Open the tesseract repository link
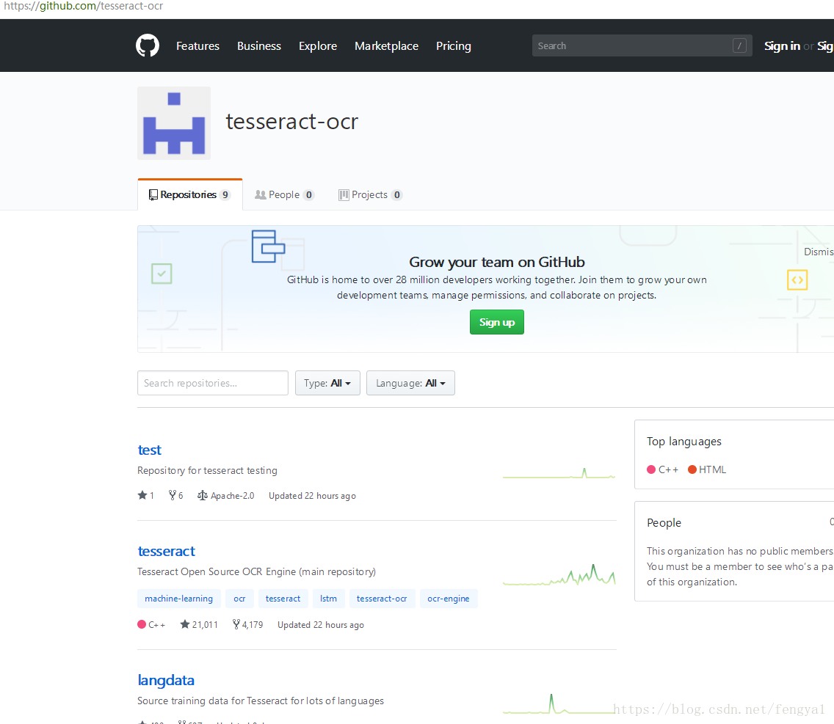The width and height of the screenshot is (834, 724). tap(167, 551)
